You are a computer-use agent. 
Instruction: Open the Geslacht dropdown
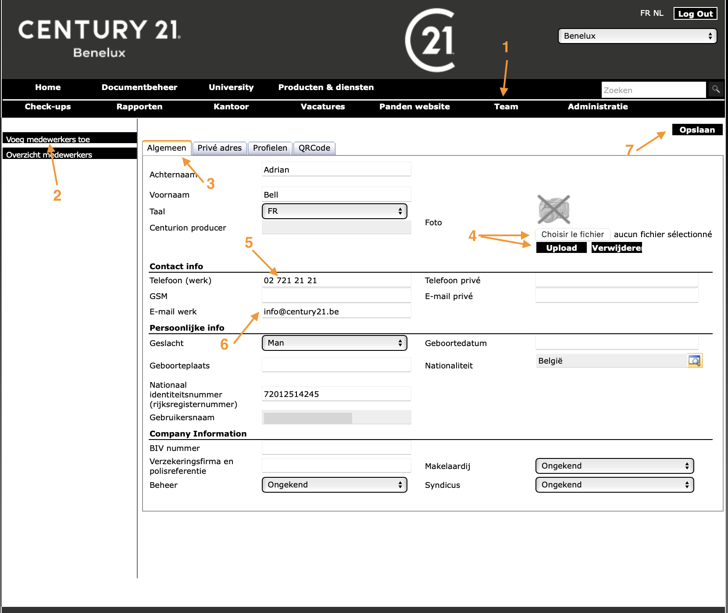click(x=334, y=343)
